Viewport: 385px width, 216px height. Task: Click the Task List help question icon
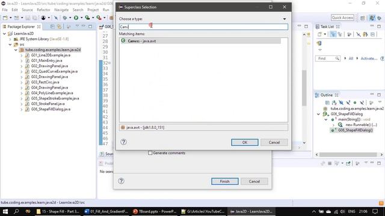pos(383,58)
